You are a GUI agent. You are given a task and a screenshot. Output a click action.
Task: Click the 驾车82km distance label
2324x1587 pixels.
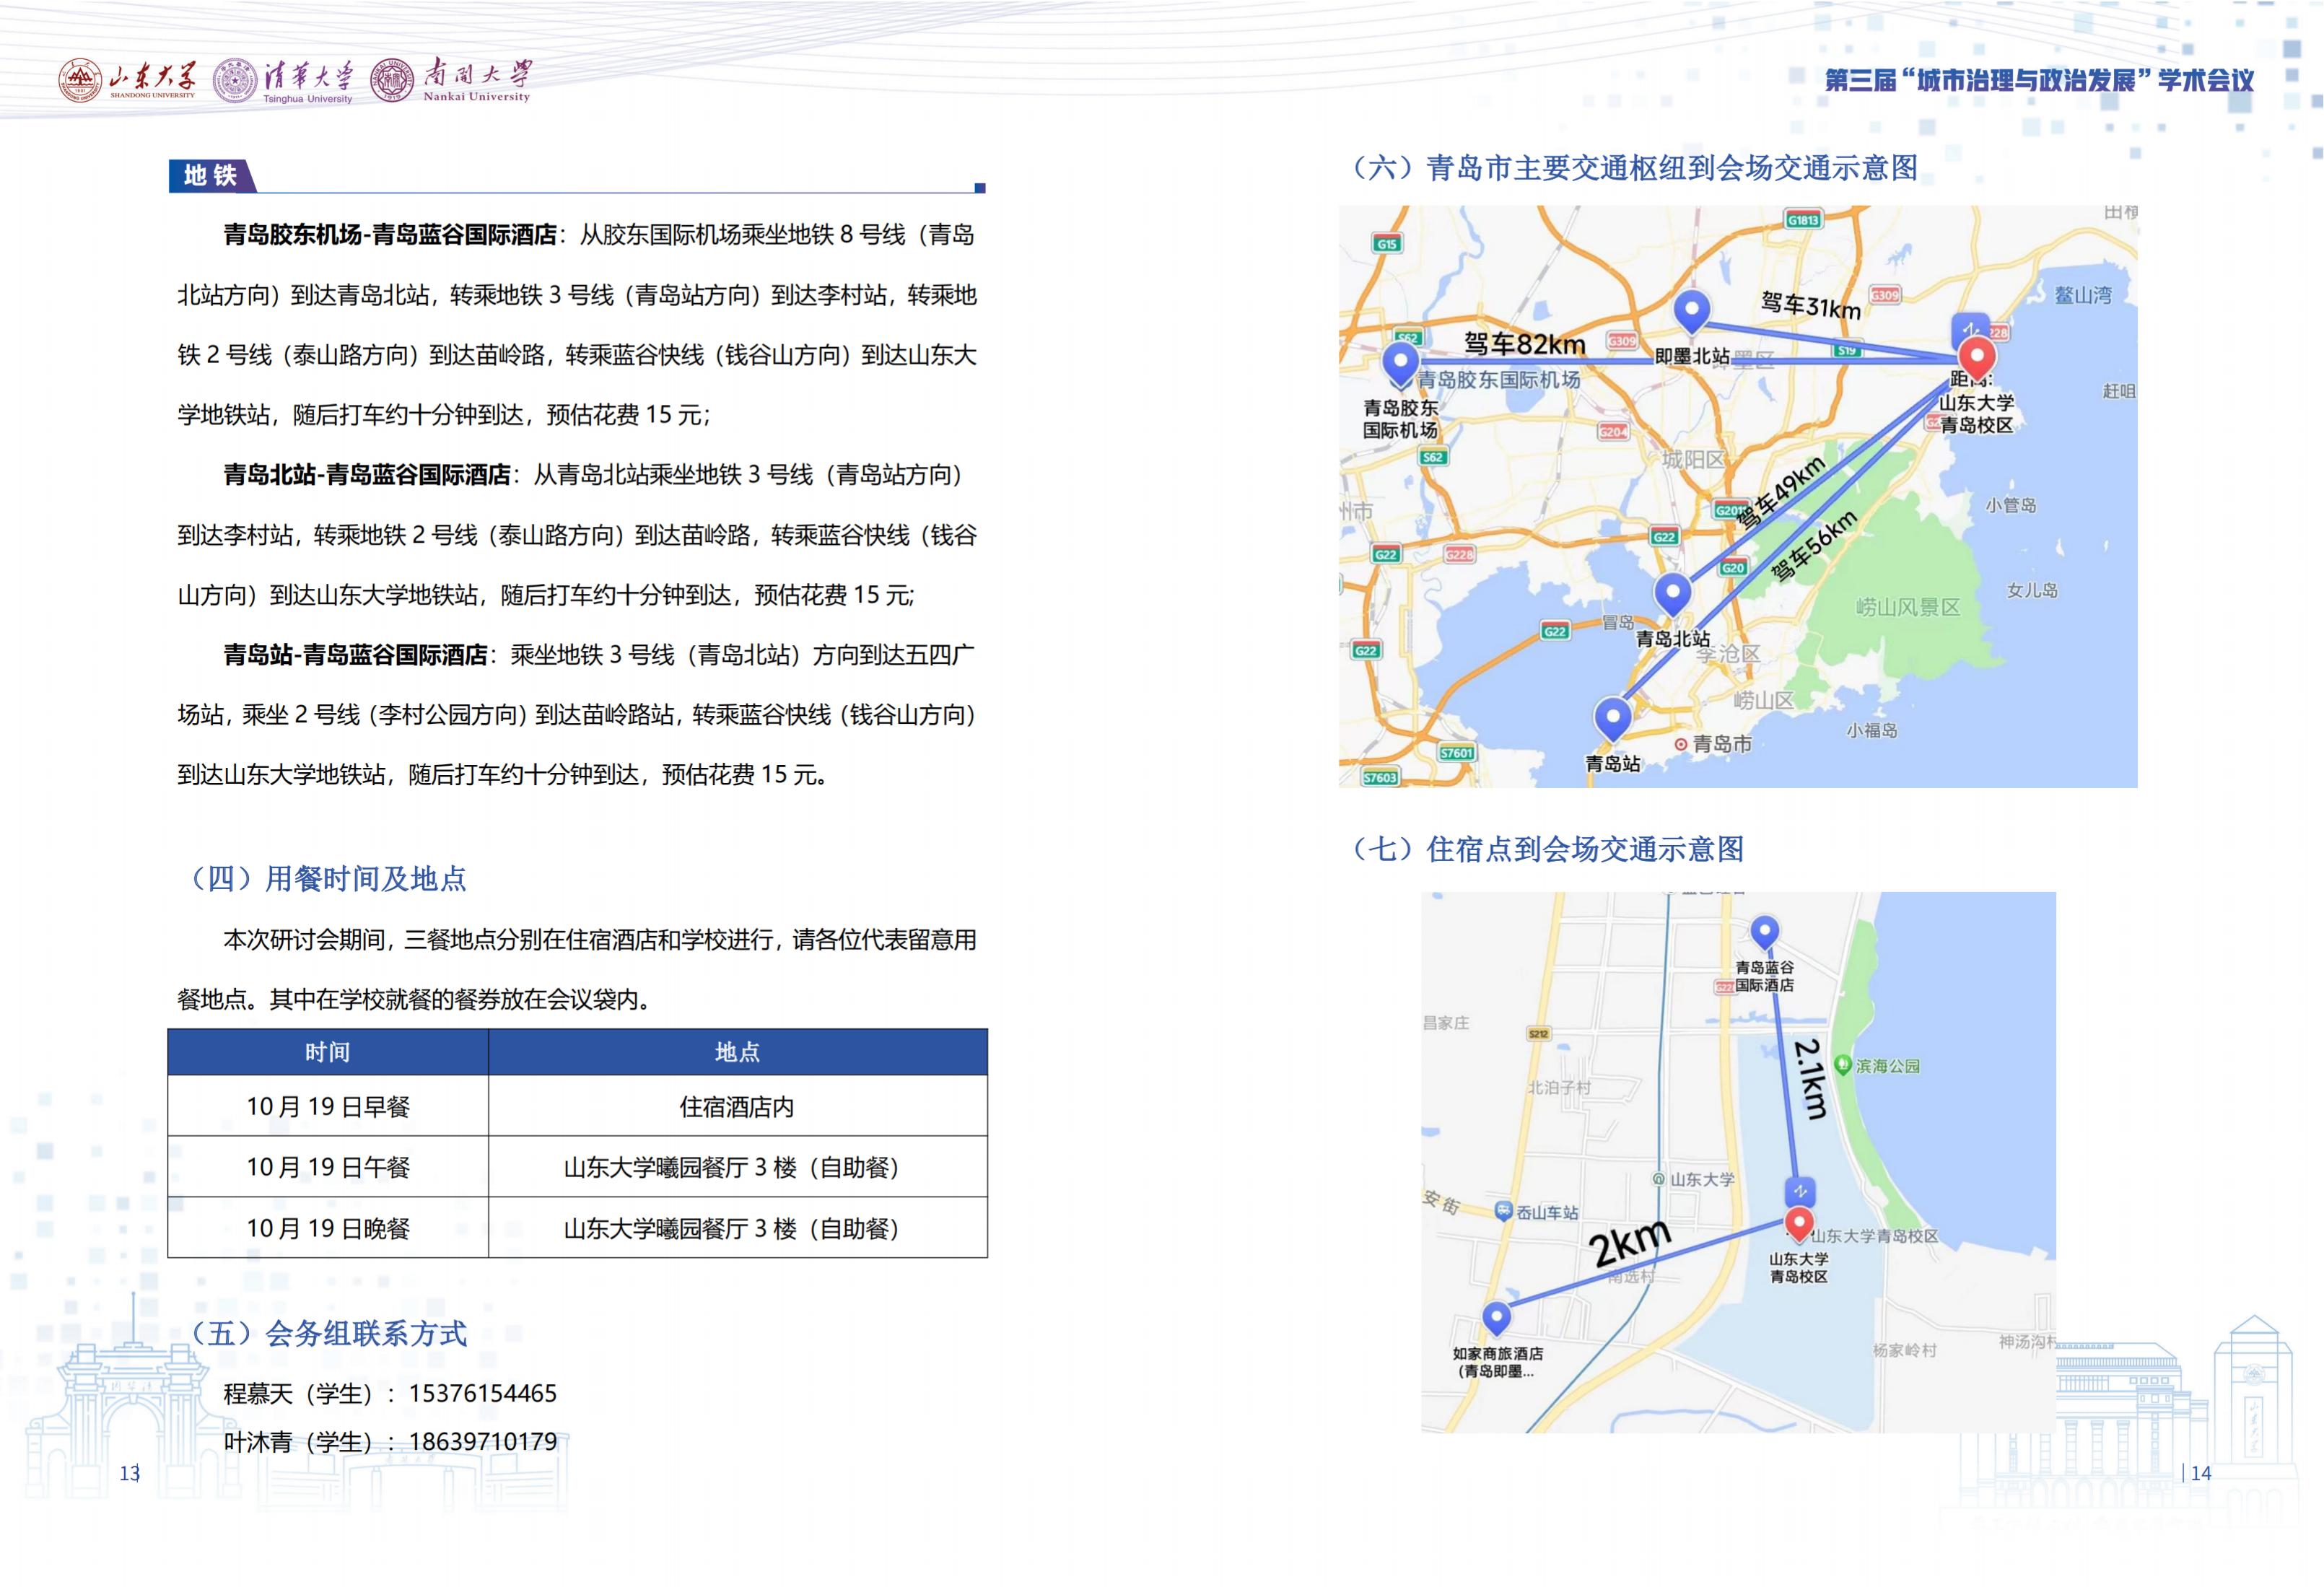[x=1524, y=344]
